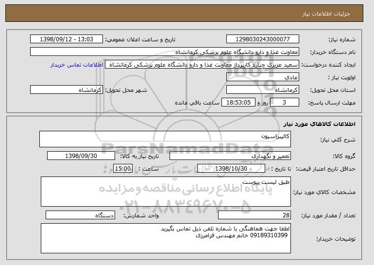Open the buyer contact information link
Screen dimensions: 374x265
(x=77, y=65)
